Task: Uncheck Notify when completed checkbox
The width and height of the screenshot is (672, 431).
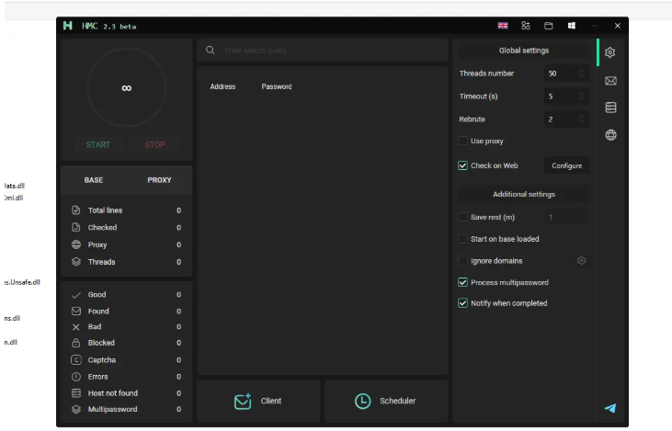Action: [x=462, y=303]
